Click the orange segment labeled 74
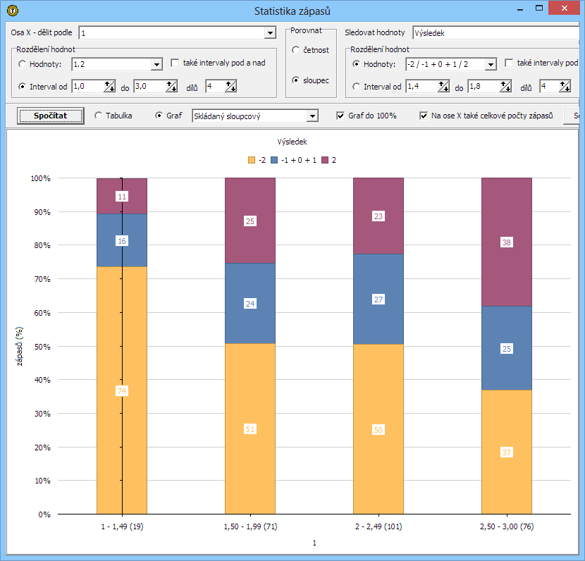 pyautogui.click(x=122, y=390)
